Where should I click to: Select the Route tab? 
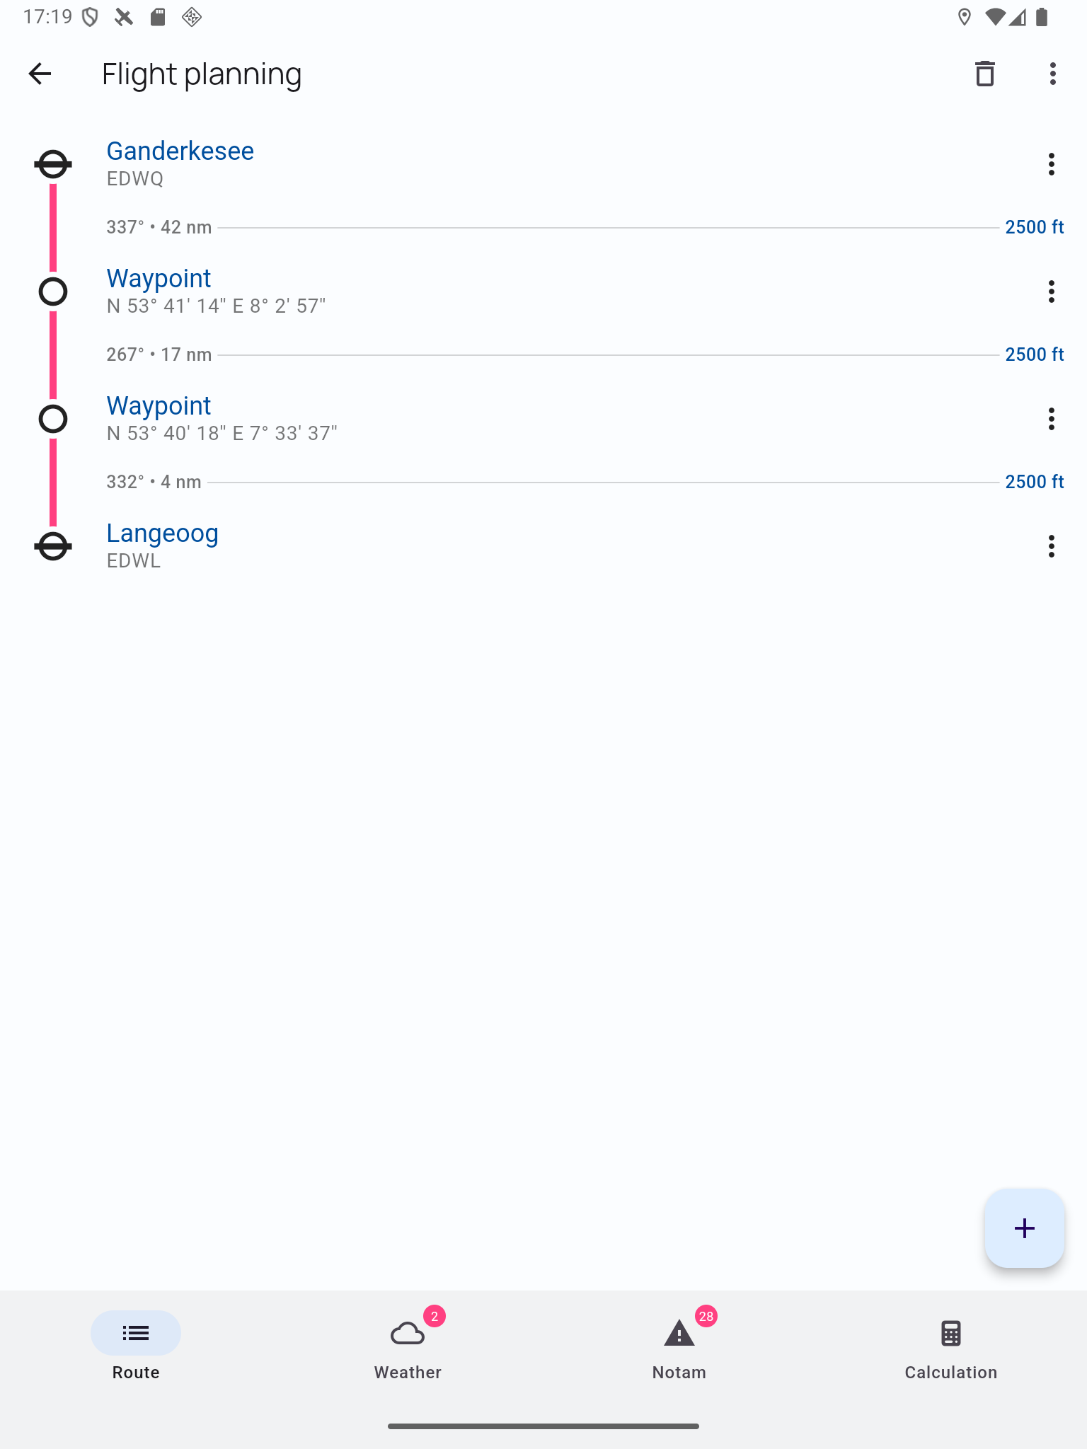[136, 1344]
